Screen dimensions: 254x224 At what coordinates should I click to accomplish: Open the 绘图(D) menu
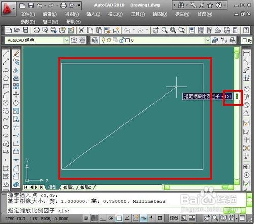[x=160, y=14]
